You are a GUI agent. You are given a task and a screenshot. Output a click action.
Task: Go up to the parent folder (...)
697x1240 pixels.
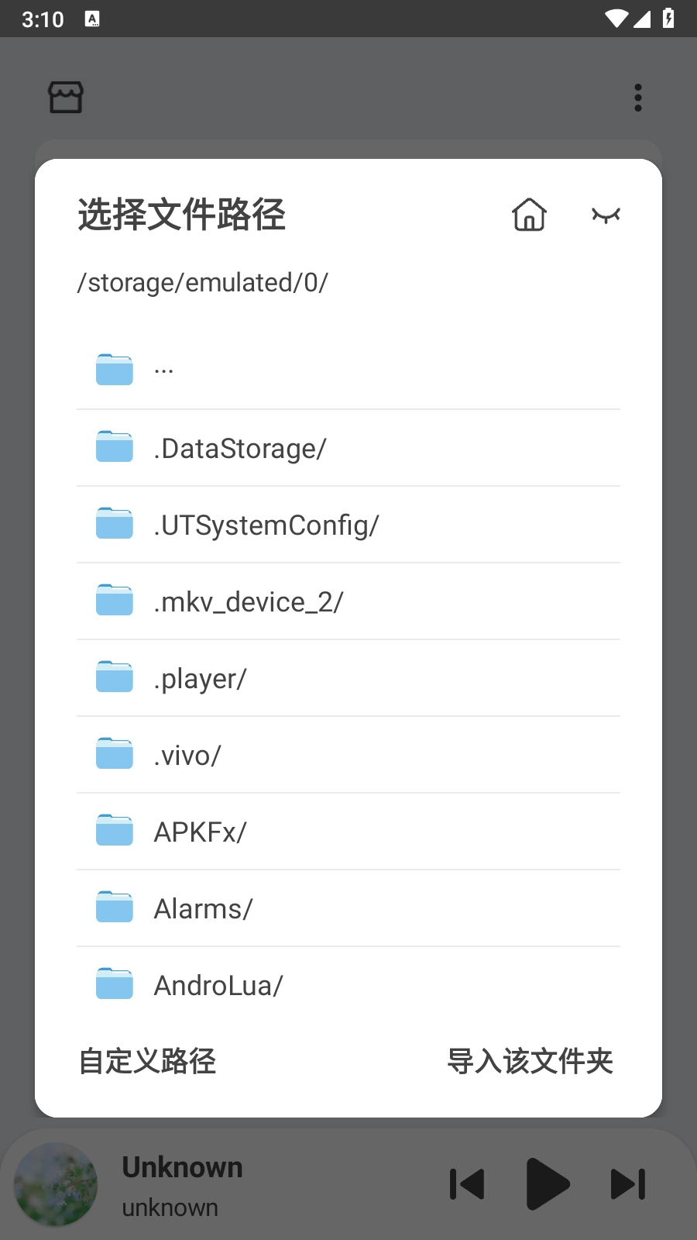(x=348, y=370)
